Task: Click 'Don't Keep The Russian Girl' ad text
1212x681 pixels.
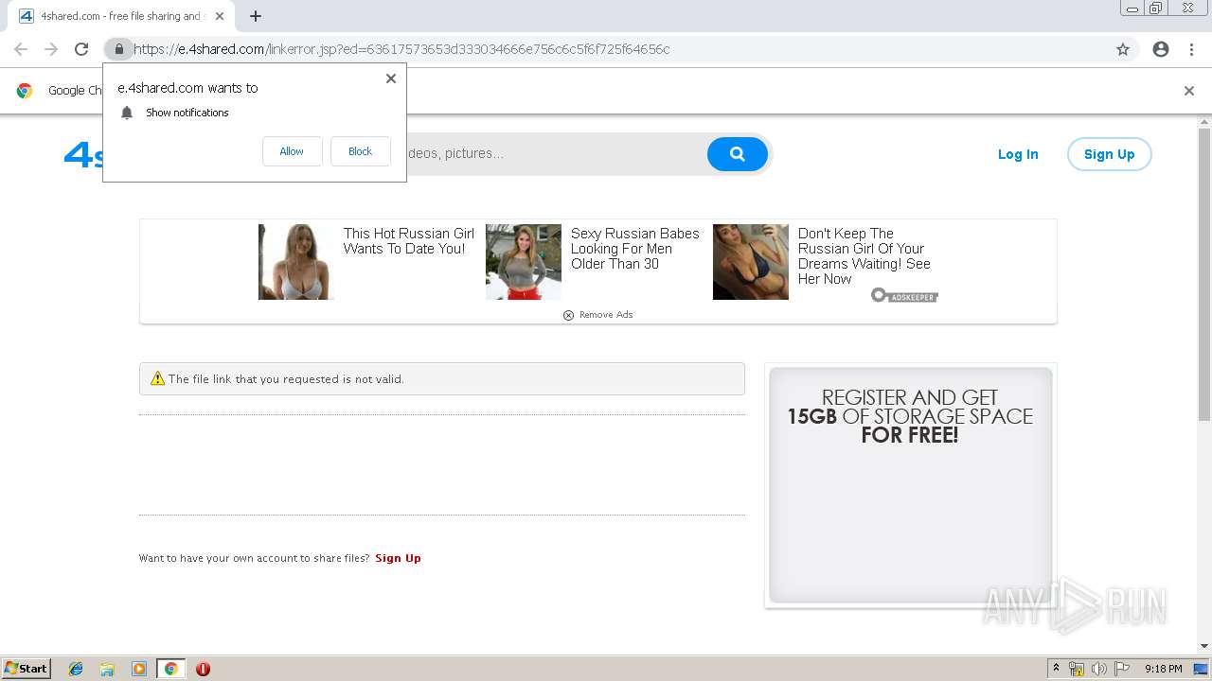Action: [864, 256]
